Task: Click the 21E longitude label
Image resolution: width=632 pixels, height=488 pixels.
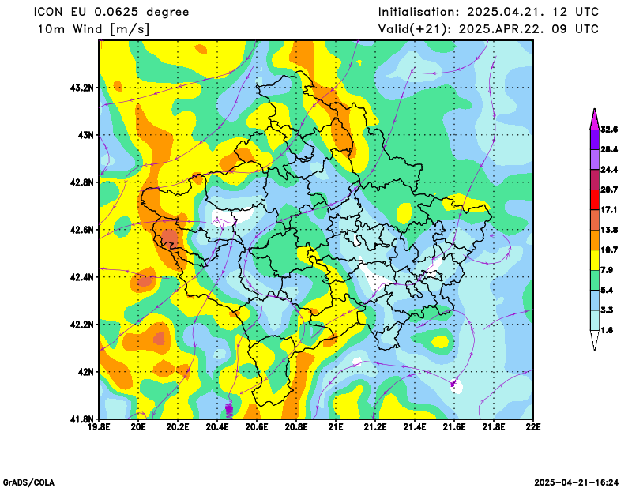Action: [x=336, y=426]
